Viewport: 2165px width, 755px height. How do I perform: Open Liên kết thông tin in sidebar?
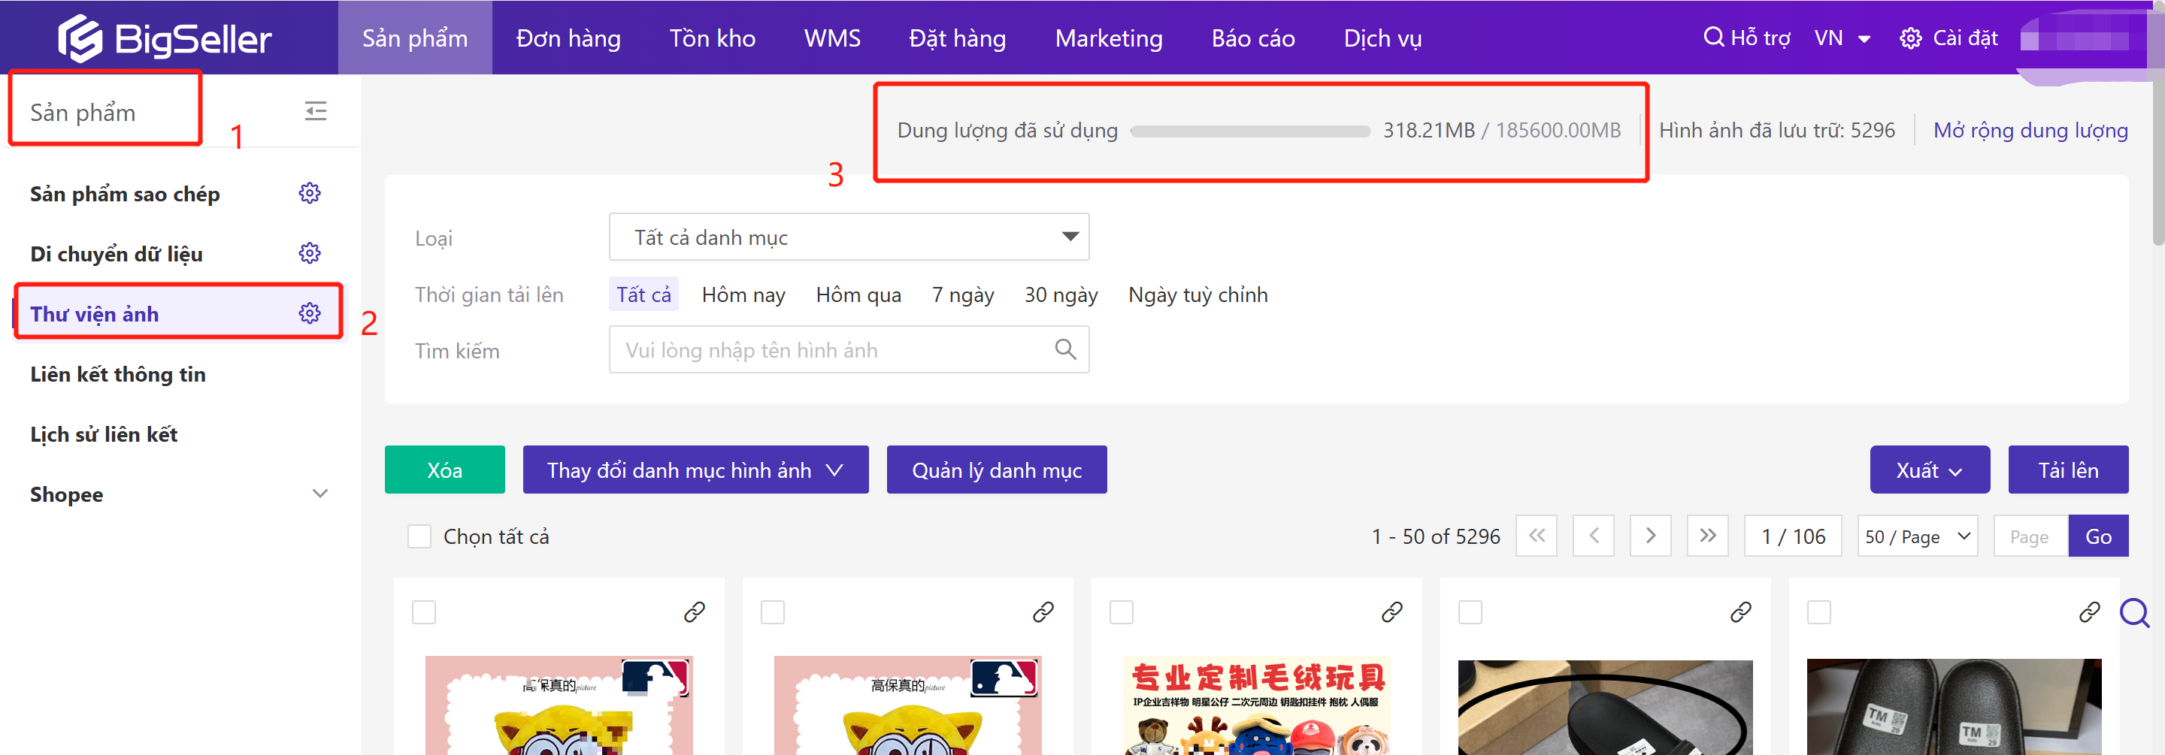tap(118, 373)
